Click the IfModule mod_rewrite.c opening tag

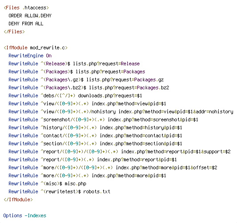pos(36,48)
